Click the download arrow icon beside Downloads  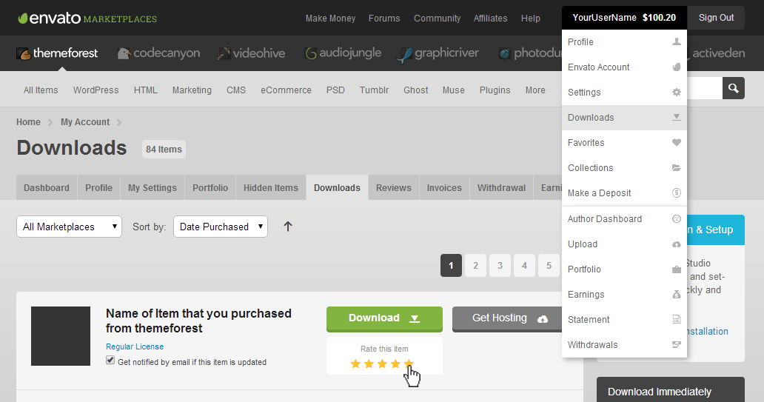pyautogui.click(x=677, y=118)
